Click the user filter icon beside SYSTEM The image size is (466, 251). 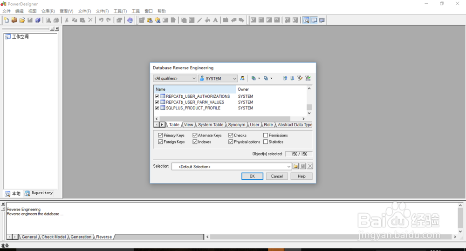coord(242,78)
